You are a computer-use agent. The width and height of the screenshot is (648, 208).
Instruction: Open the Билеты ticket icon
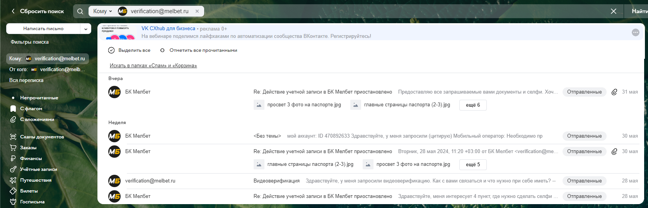(x=13, y=191)
